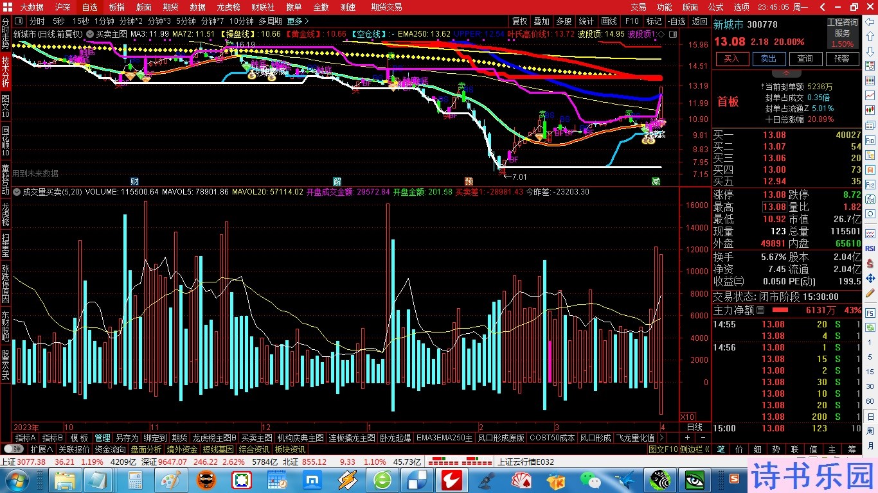The width and height of the screenshot is (878, 493).
Task: Click the red dollar sign icon
Action: [870, 263]
